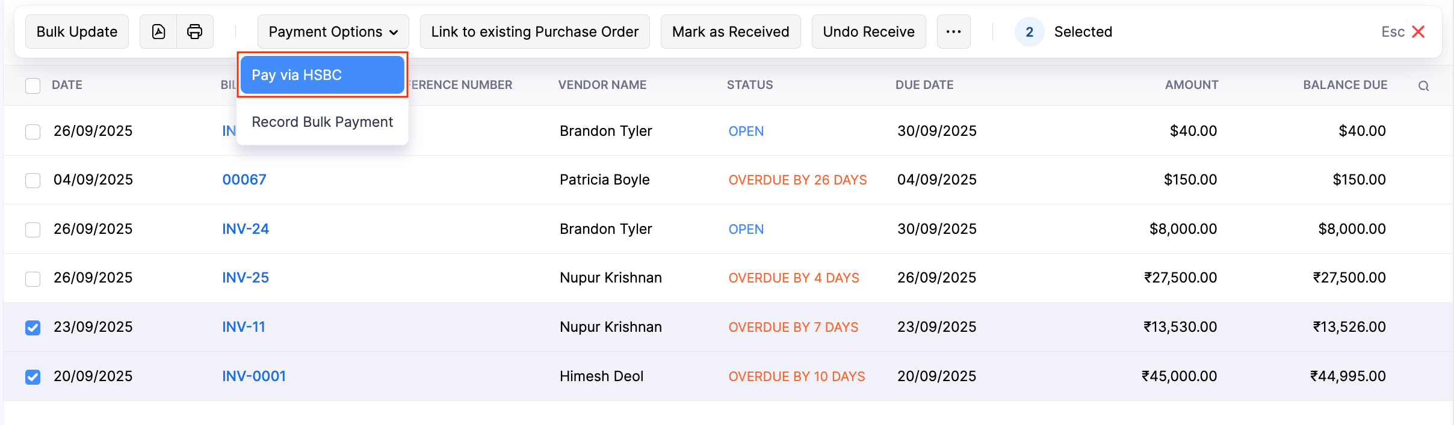Image resolution: width=1454 pixels, height=425 pixels.
Task: Click the Undo Receive button
Action: pyautogui.click(x=868, y=32)
